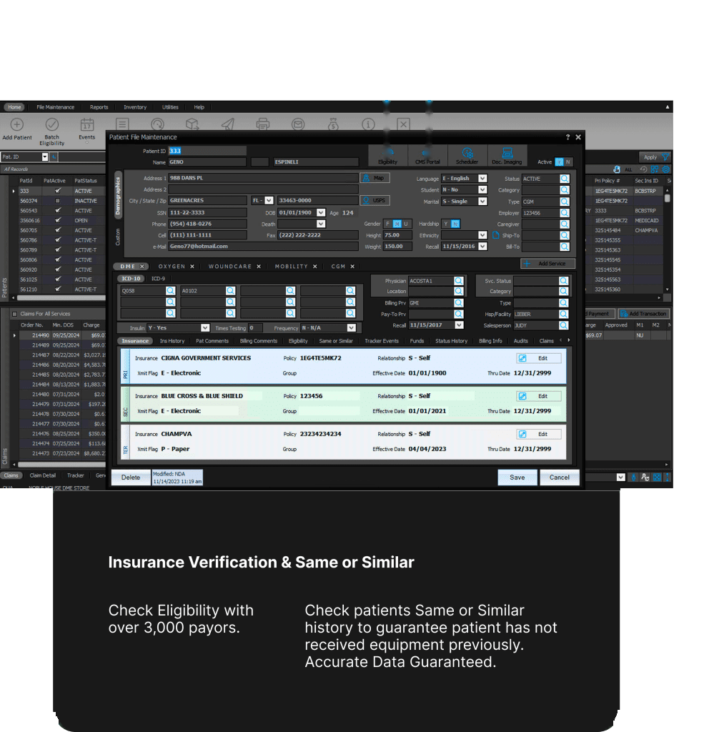Click the Patient ID input field

(x=207, y=151)
